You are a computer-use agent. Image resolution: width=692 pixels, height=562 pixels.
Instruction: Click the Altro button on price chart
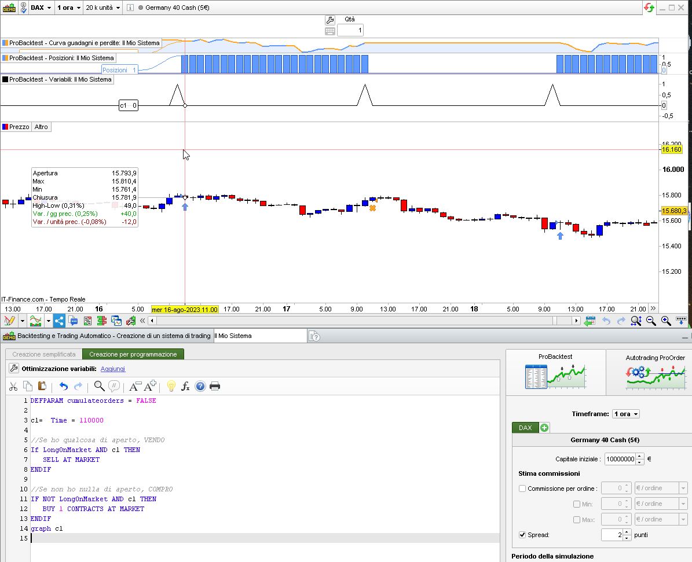[41, 127]
